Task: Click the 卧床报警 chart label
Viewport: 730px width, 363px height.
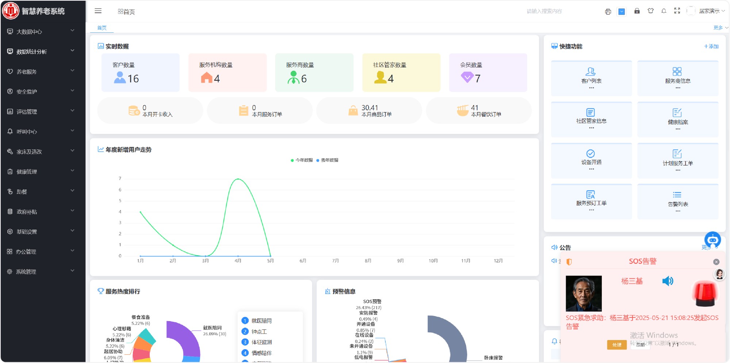Action: click(x=493, y=358)
